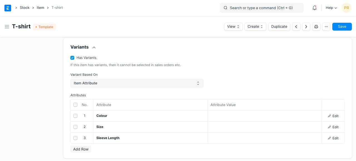This screenshot has height=161, width=356.
Task: Collapse the Variants section
Action: (x=94, y=47)
